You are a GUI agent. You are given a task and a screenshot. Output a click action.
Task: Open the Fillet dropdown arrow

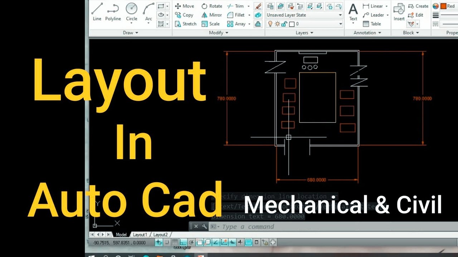click(x=249, y=15)
